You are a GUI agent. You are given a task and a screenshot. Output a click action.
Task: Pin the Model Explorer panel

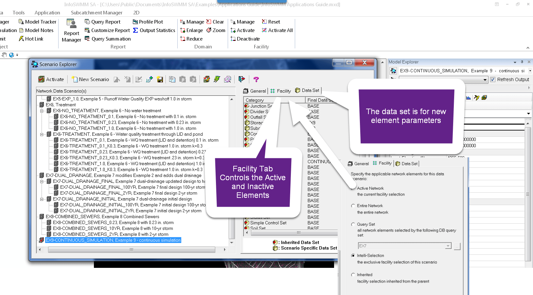point(522,62)
